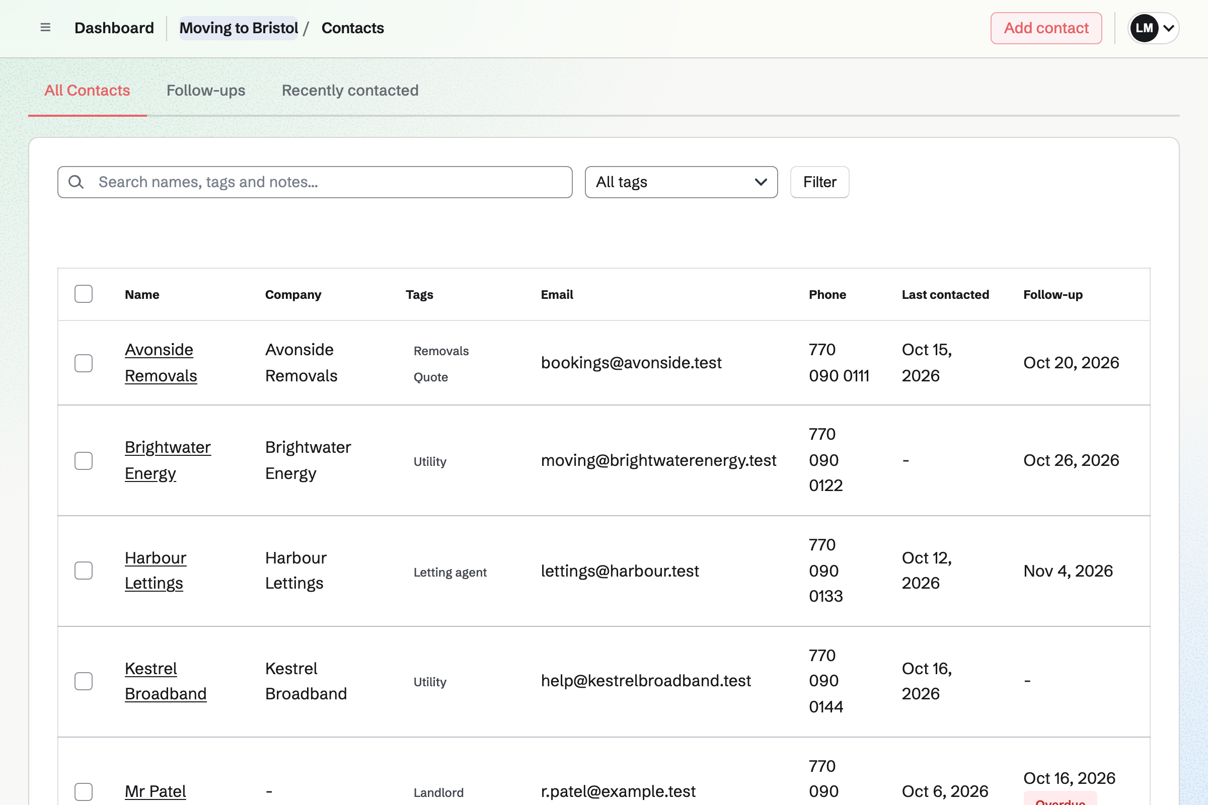Focus the search names, tags and notes field
The width and height of the screenshot is (1208, 805).
(315, 182)
